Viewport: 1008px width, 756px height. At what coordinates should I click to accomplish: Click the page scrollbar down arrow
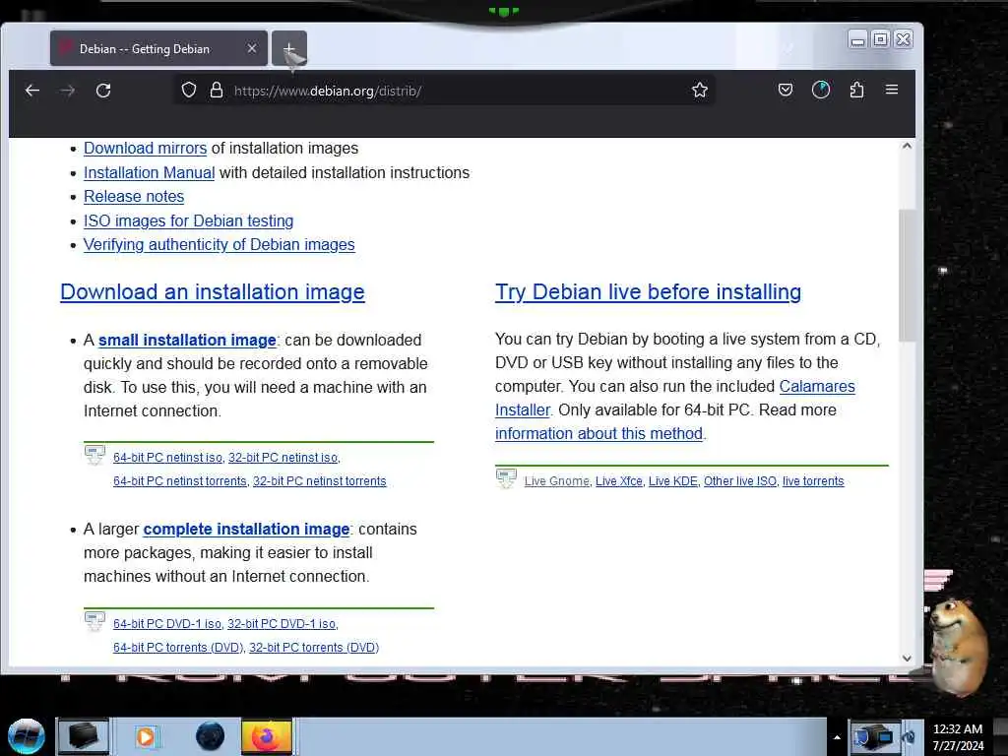click(907, 659)
